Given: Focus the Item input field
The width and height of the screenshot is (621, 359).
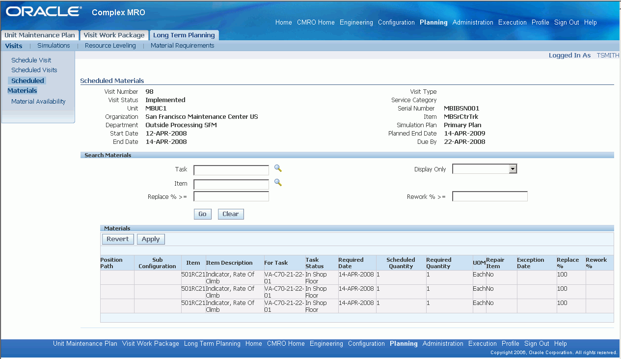Looking at the screenshot, I should pyautogui.click(x=231, y=185).
